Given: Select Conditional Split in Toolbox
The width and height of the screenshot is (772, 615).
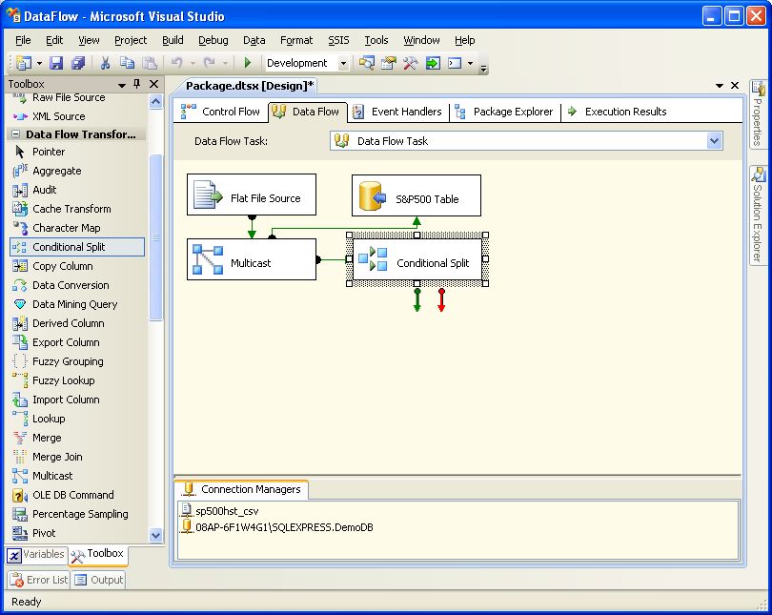Looking at the screenshot, I should (x=77, y=247).
